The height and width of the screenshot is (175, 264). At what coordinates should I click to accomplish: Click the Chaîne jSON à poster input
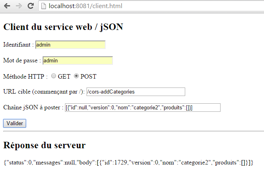tap(142, 107)
